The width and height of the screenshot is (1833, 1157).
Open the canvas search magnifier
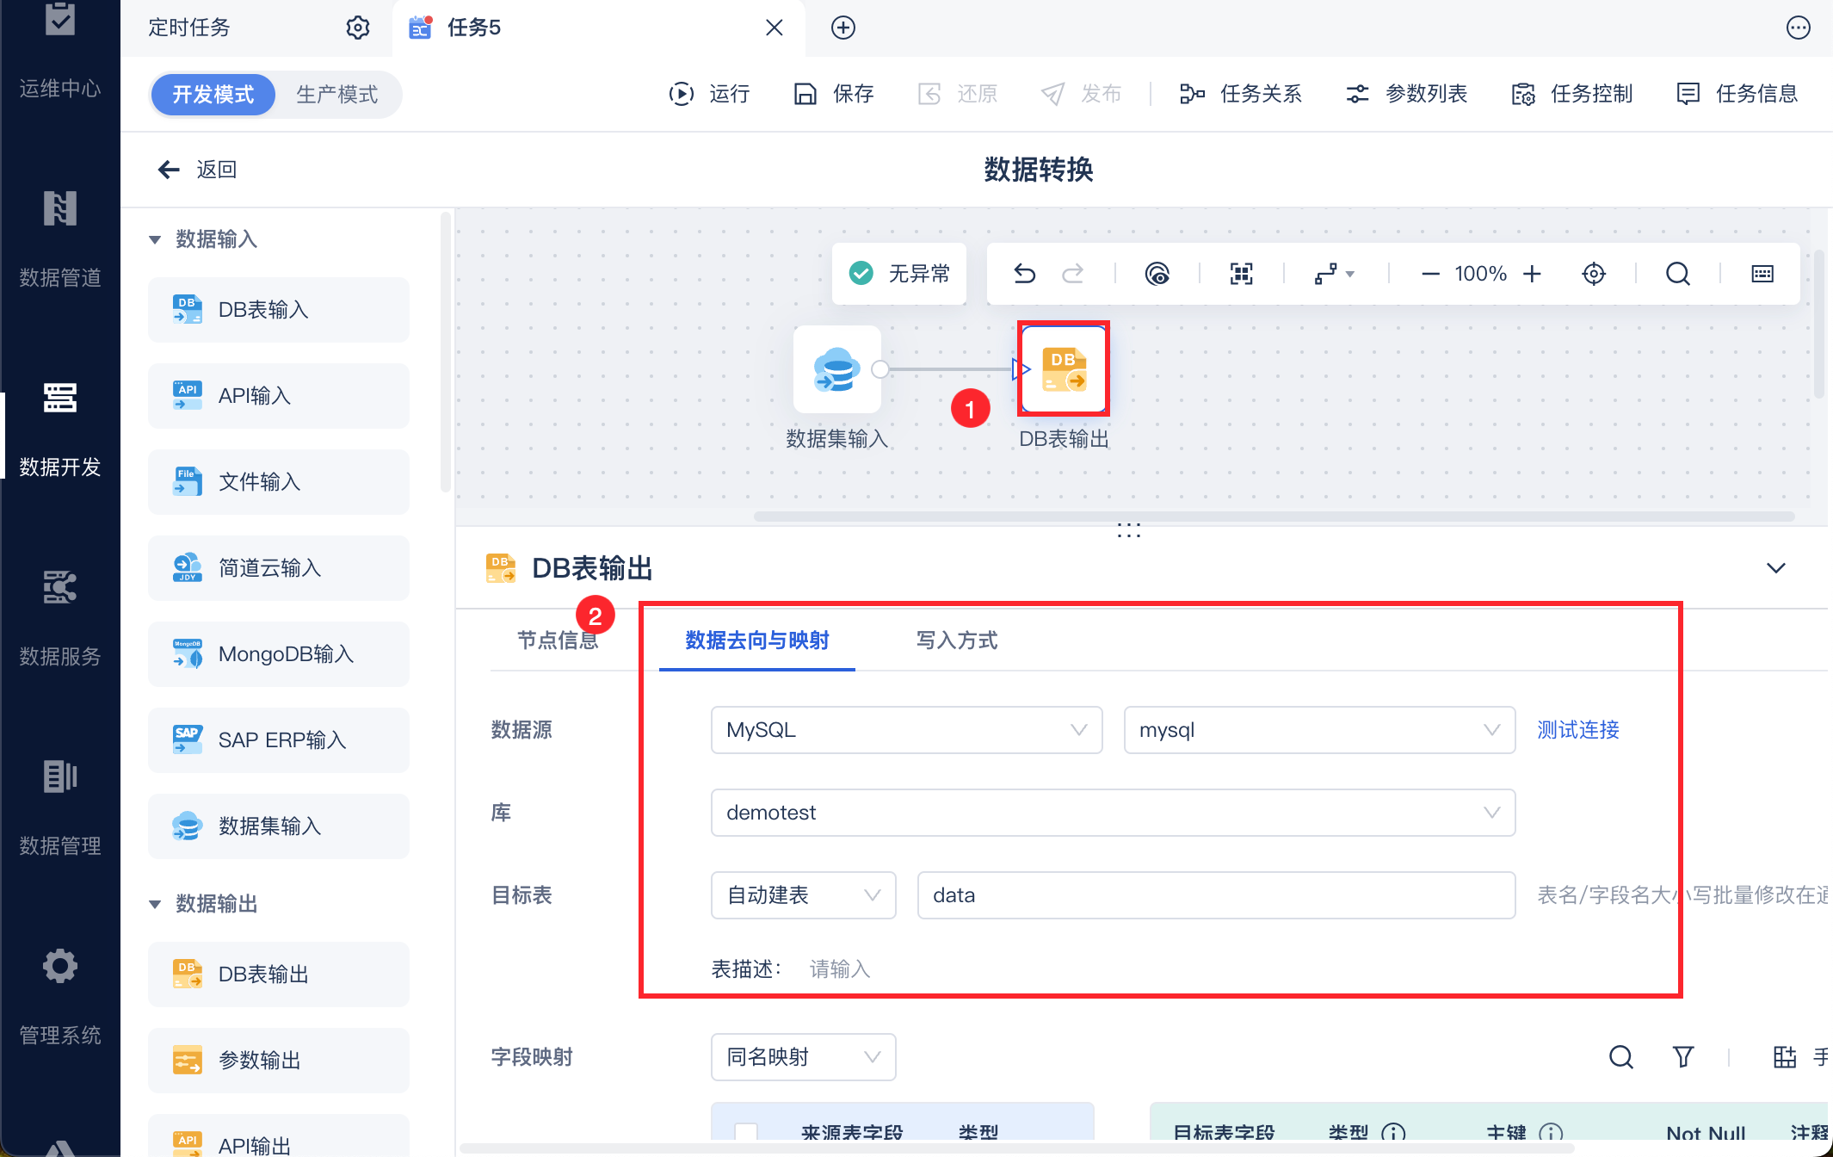[x=1677, y=274]
